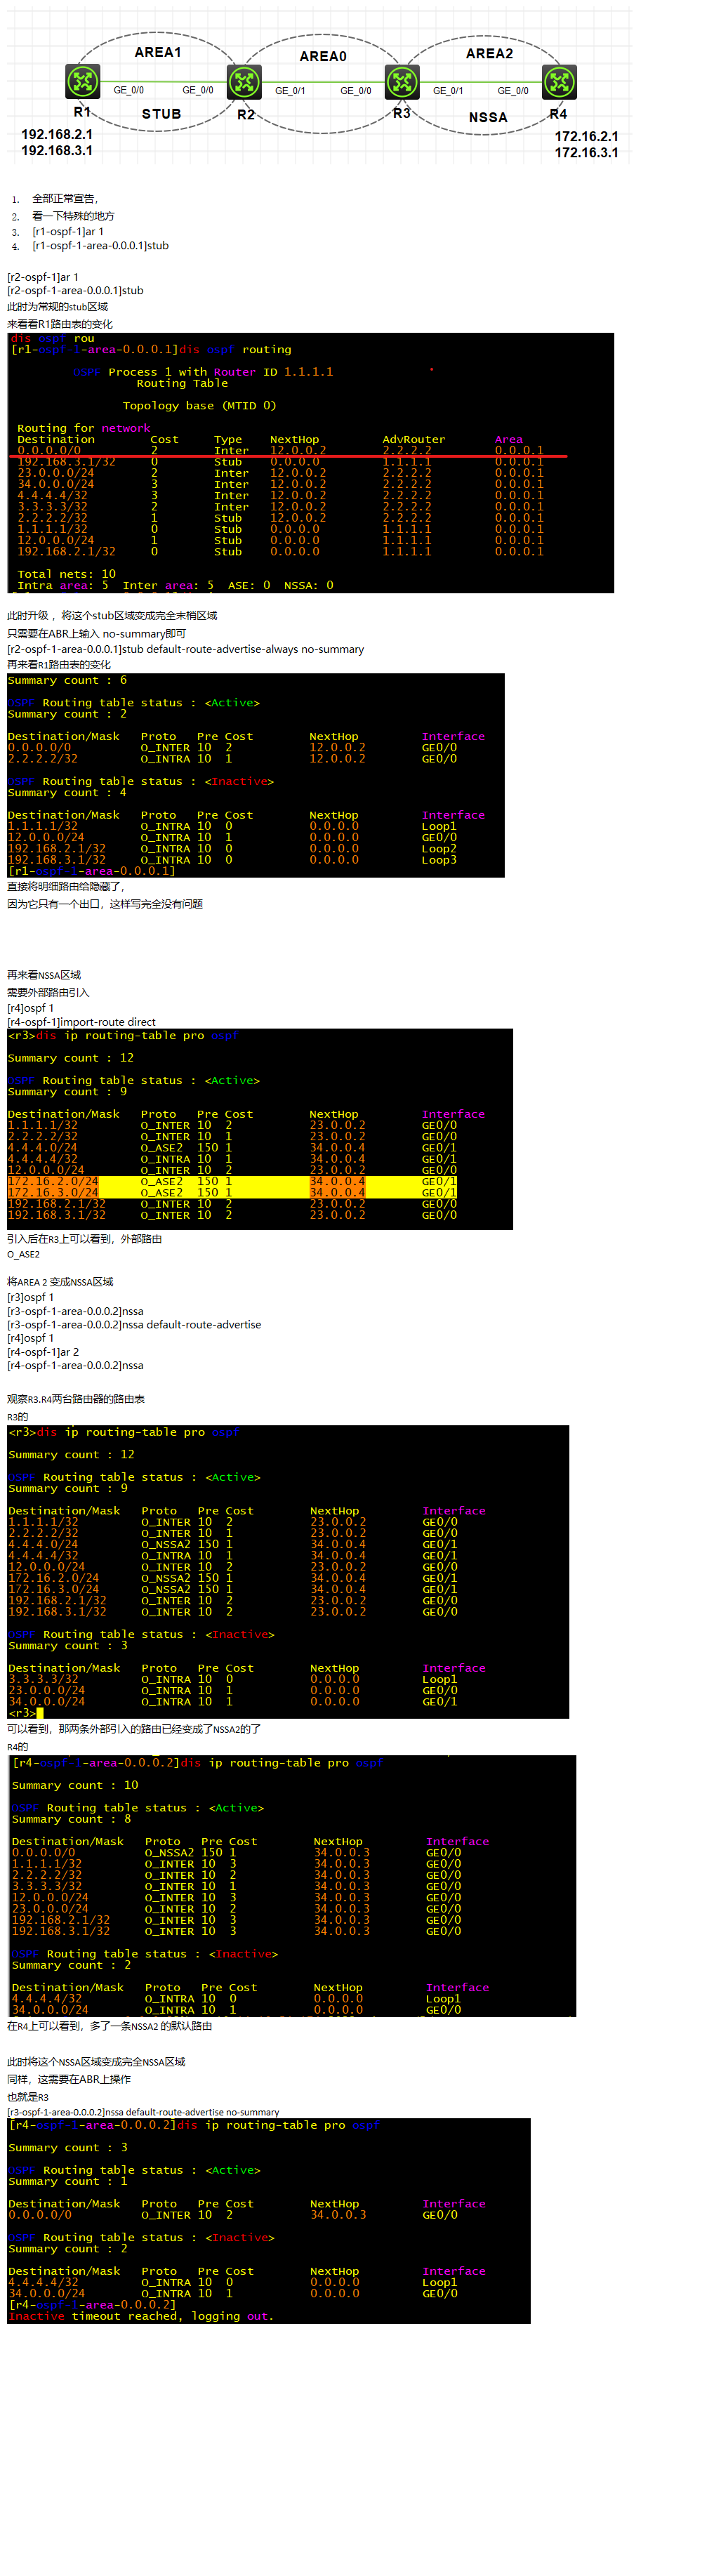Click the line '将AREA 2 变成NSSA区域'
This screenshot has height=2576, width=721.
(60, 1282)
